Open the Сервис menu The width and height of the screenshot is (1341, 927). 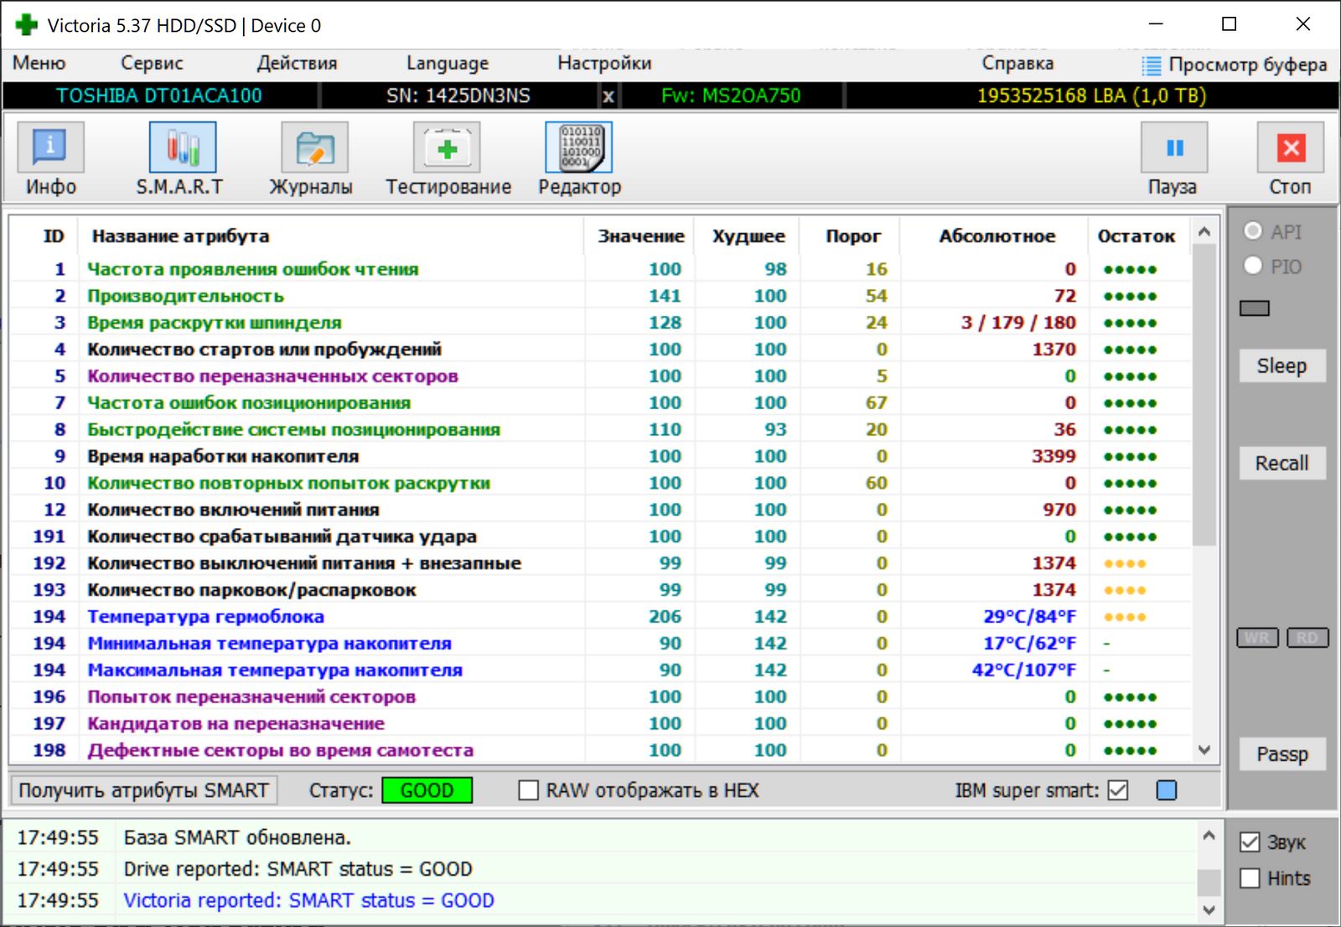point(152,64)
